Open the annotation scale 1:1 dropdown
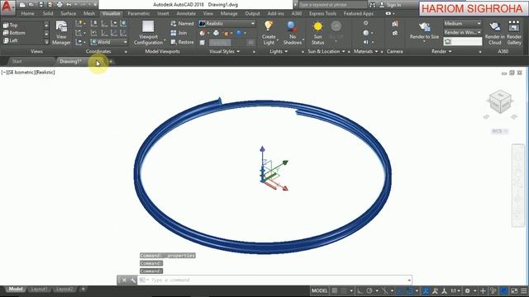The height and width of the screenshot is (297, 529). coord(455,290)
